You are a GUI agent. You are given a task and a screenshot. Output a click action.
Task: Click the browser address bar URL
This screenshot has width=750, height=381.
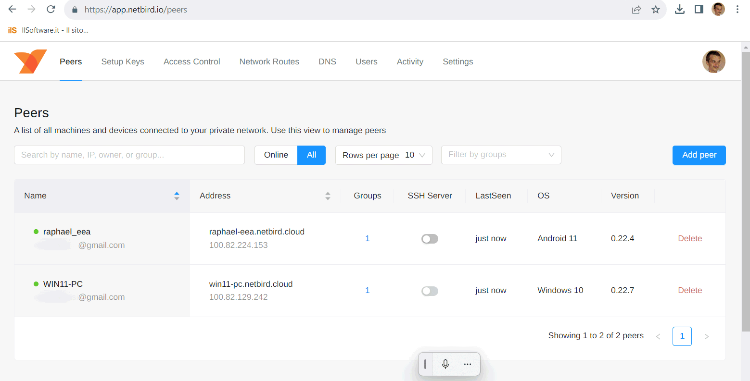(136, 10)
